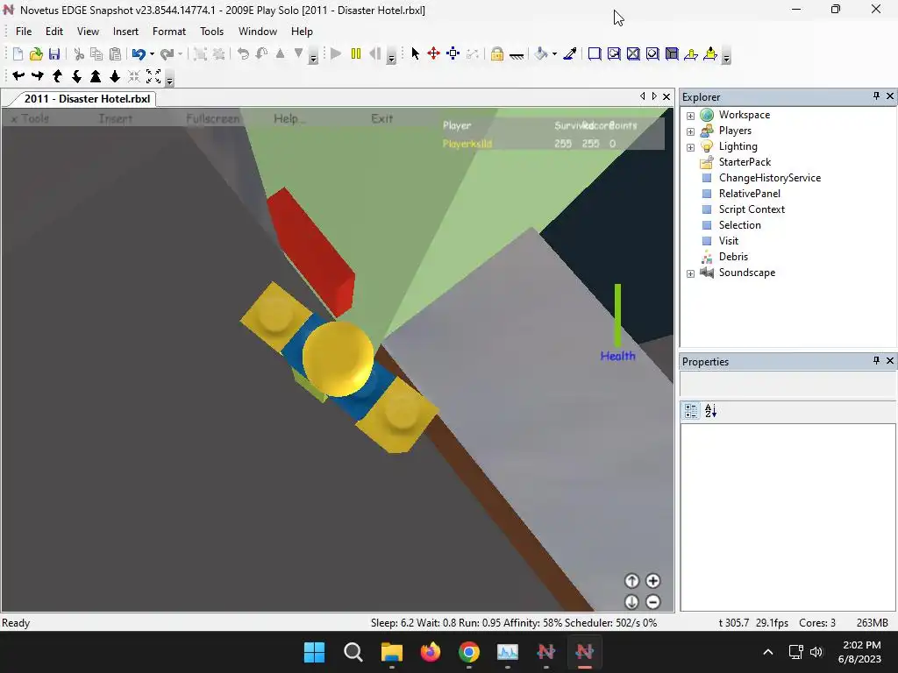Click the Play button in the run toolbar

point(336,53)
